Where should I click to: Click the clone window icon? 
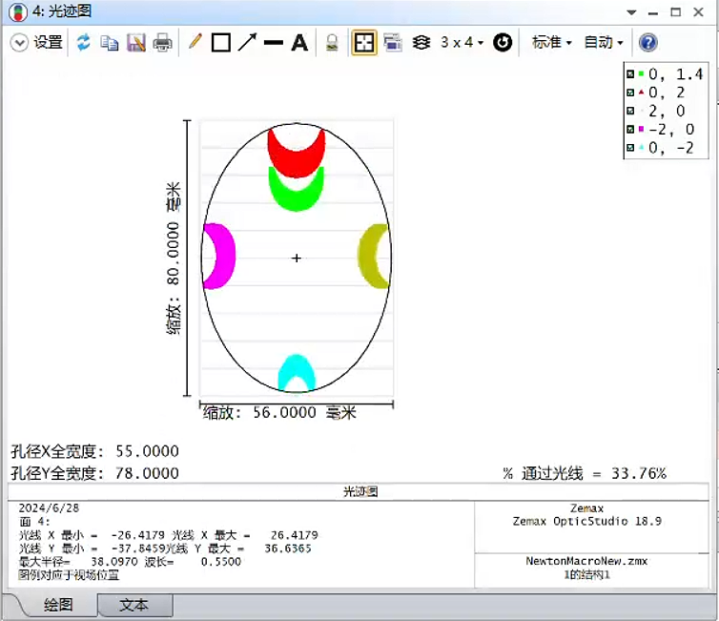(x=393, y=43)
